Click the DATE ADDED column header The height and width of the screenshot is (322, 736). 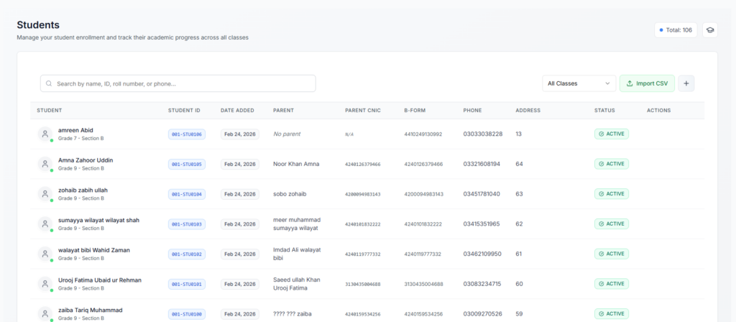point(237,111)
